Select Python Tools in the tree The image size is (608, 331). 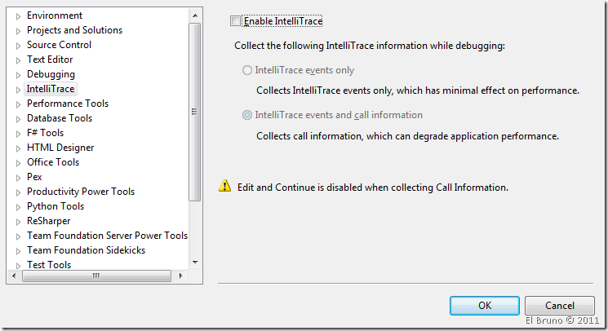coord(55,206)
